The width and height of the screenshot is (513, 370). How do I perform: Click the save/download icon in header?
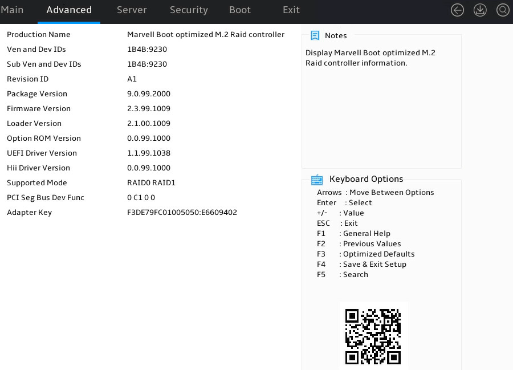[x=480, y=10]
